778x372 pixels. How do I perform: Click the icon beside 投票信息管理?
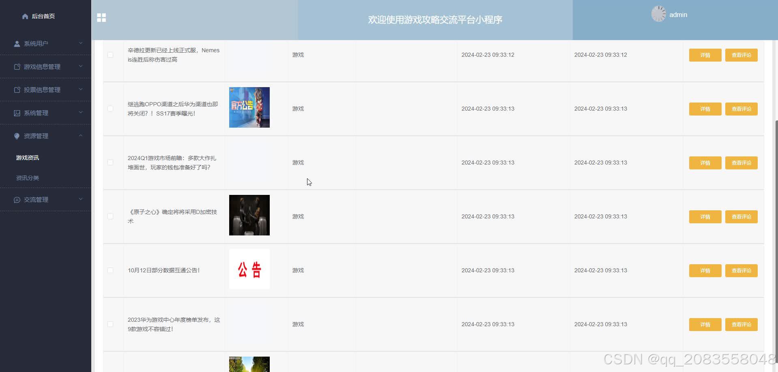pyautogui.click(x=17, y=90)
